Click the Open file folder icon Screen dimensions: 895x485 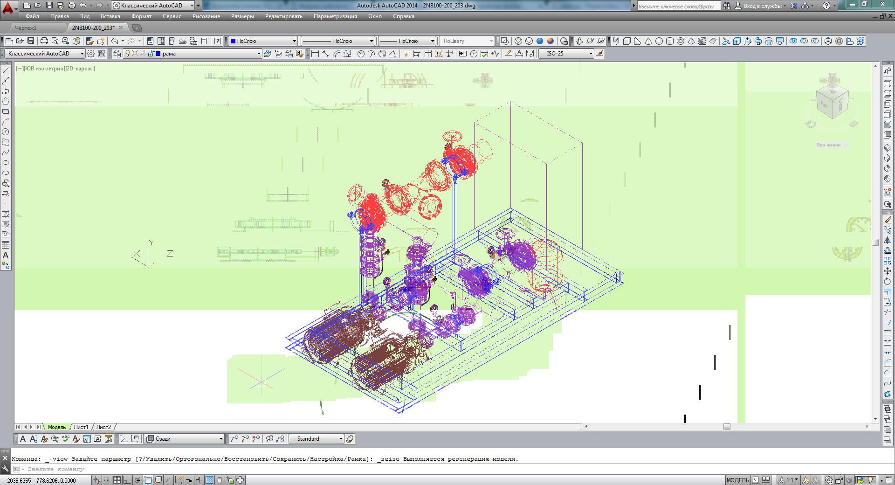(x=20, y=41)
